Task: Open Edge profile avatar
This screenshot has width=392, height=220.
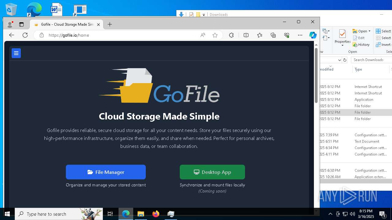Action: point(10,24)
